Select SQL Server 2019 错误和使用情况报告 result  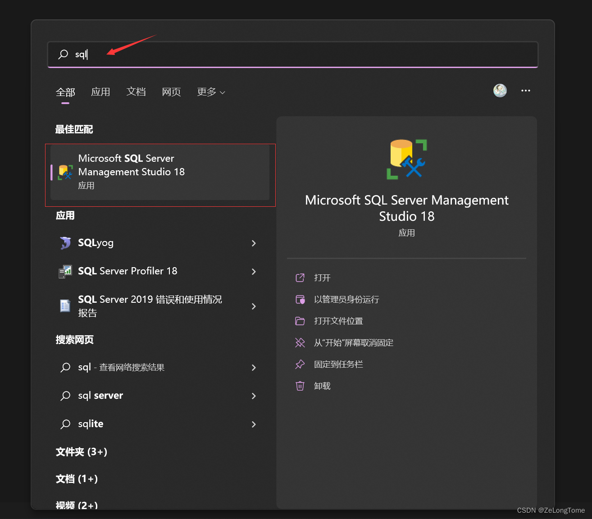pyautogui.click(x=158, y=306)
